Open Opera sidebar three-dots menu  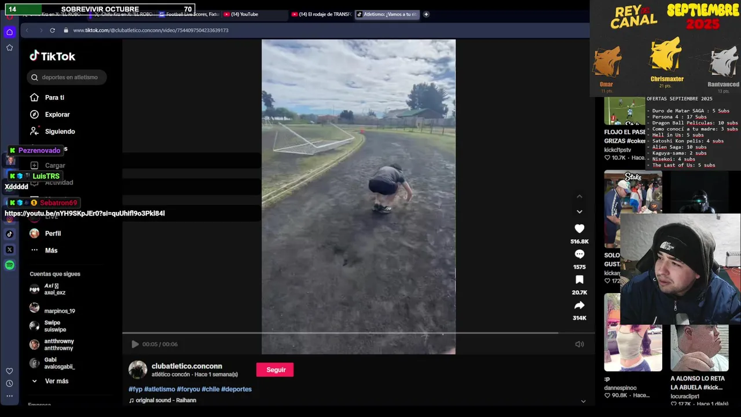(9, 397)
